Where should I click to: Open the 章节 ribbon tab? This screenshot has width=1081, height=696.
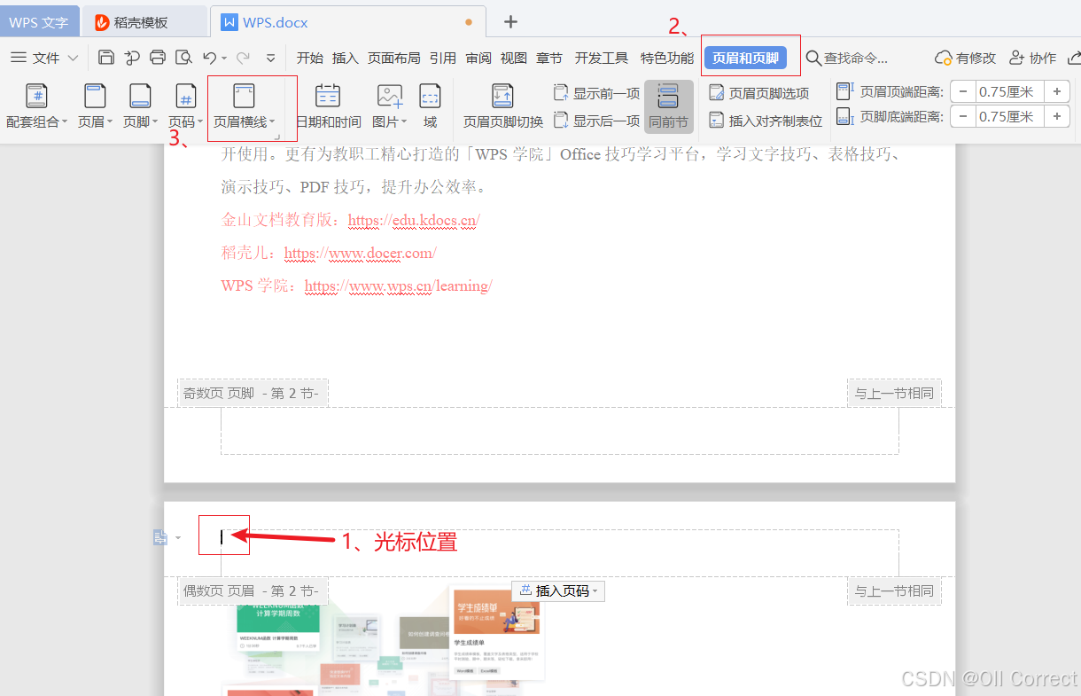549,58
